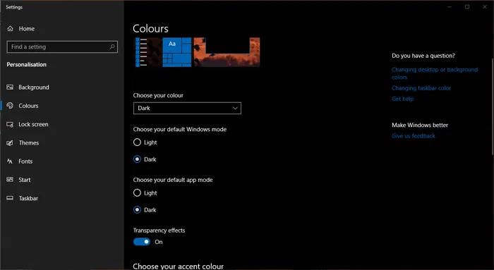The height and width of the screenshot is (270, 494).
Task: Click the Fonts letter icon
Action: [10, 161]
